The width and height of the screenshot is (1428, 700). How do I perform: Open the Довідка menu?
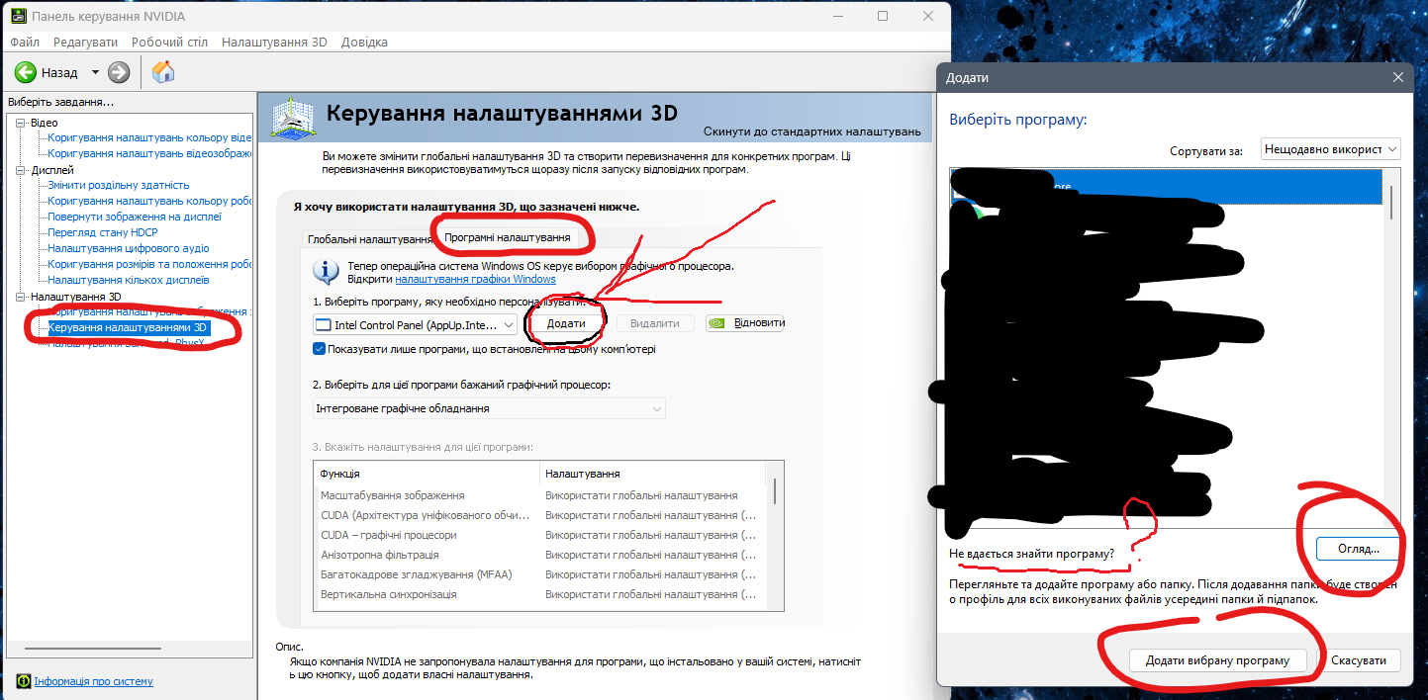click(364, 43)
